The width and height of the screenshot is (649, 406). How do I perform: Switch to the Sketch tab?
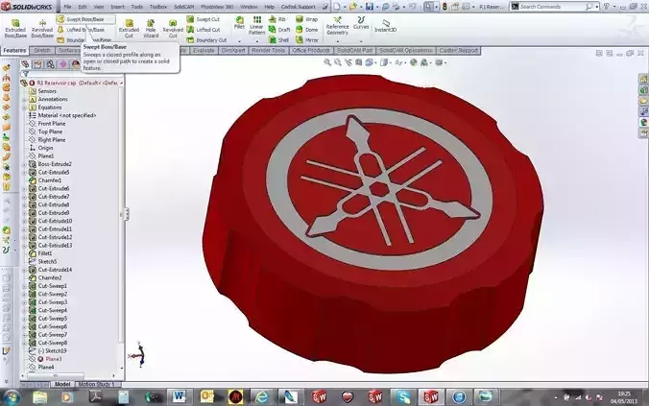42,51
